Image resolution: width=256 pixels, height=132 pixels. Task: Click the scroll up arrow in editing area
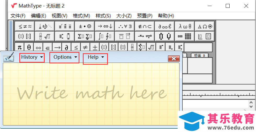click(251, 103)
